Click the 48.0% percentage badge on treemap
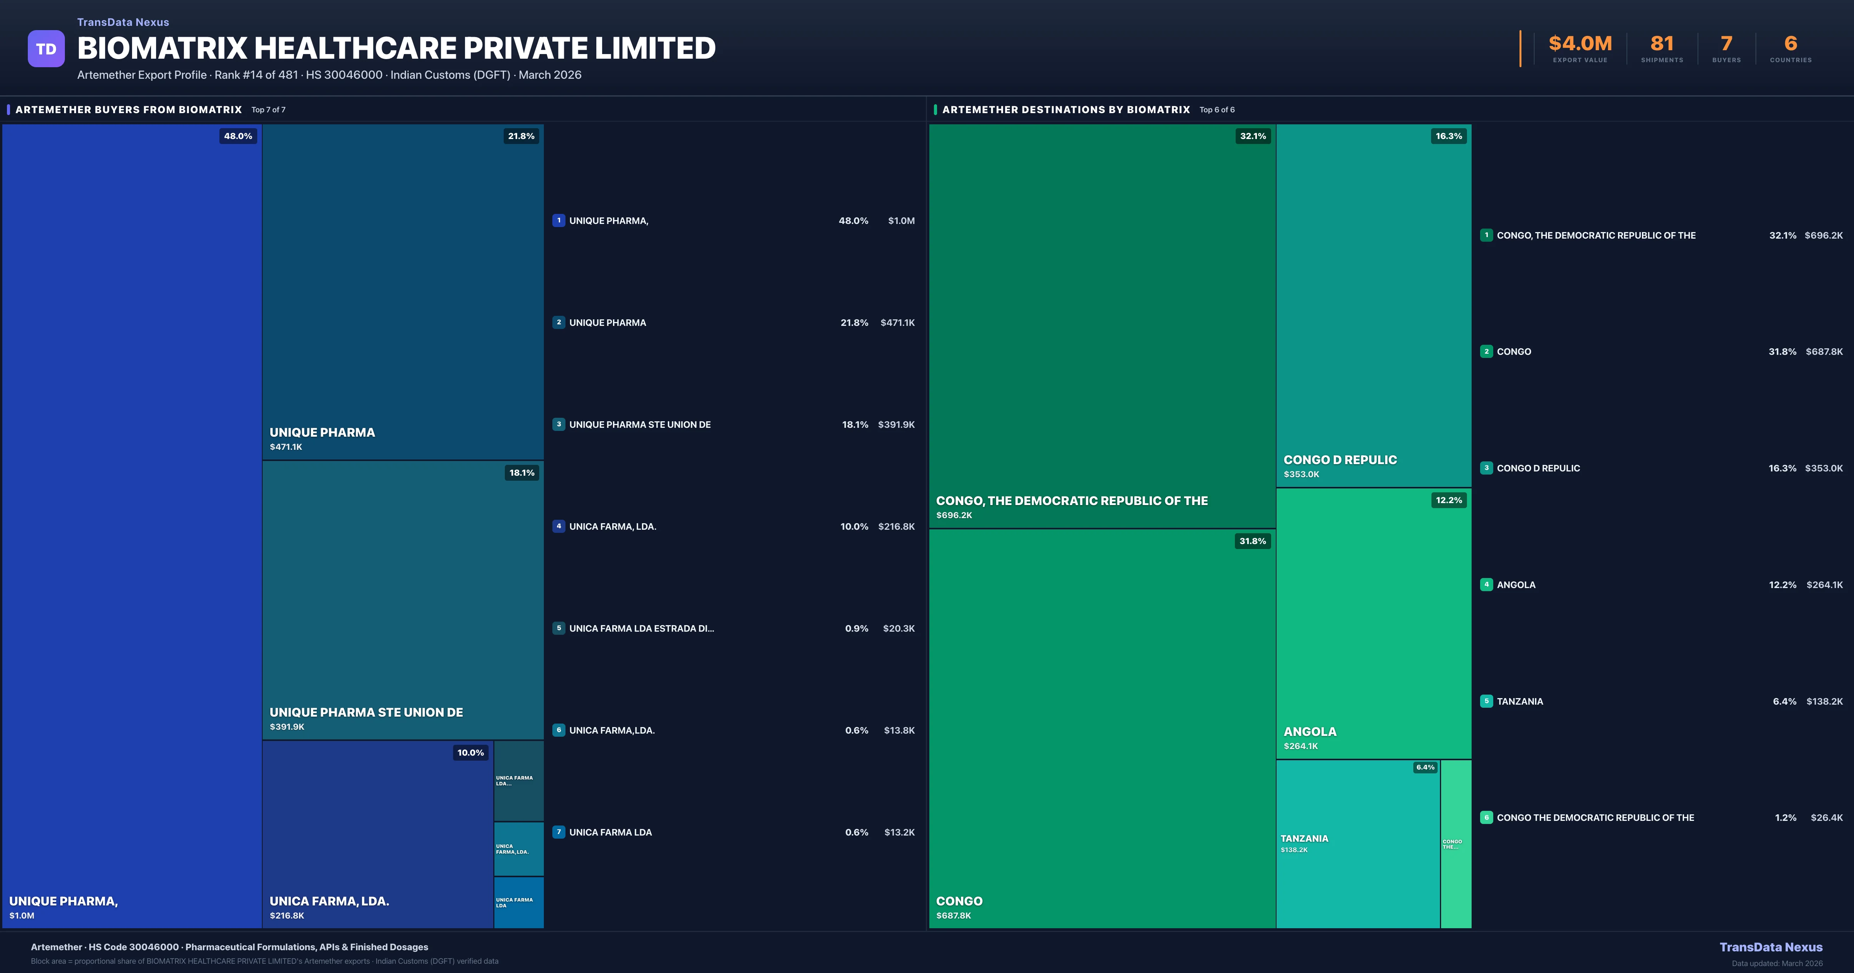Image resolution: width=1854 pixels, height=973 pixels. [x=238, y=136]
